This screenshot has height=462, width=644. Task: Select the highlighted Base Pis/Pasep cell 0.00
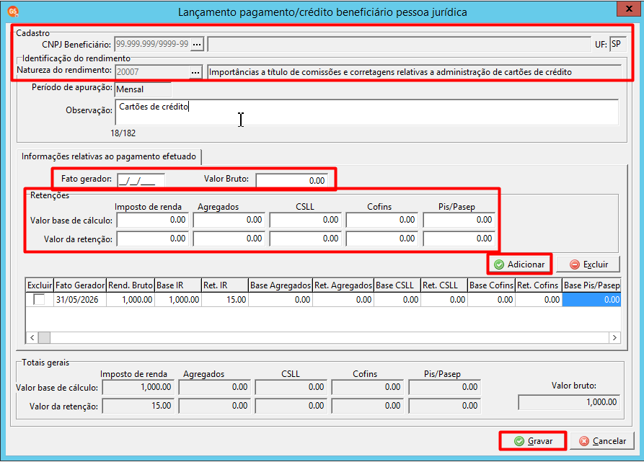point(591,300)
